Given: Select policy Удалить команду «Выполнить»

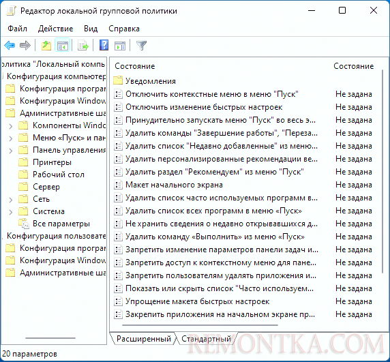Looking at the screenshot, I should click(215, 237).
